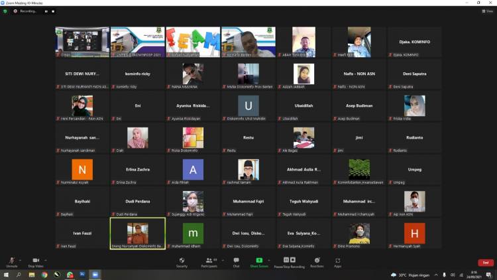
Task: Open Google Chrome from the taskbar
Action: coord(44,275)
